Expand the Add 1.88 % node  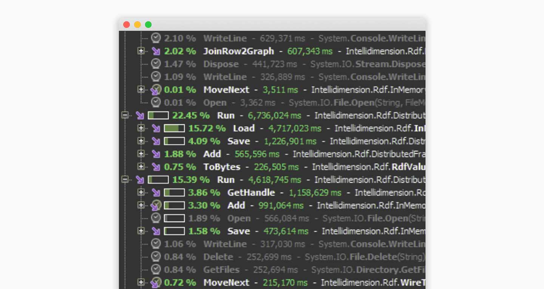point(141,154)
